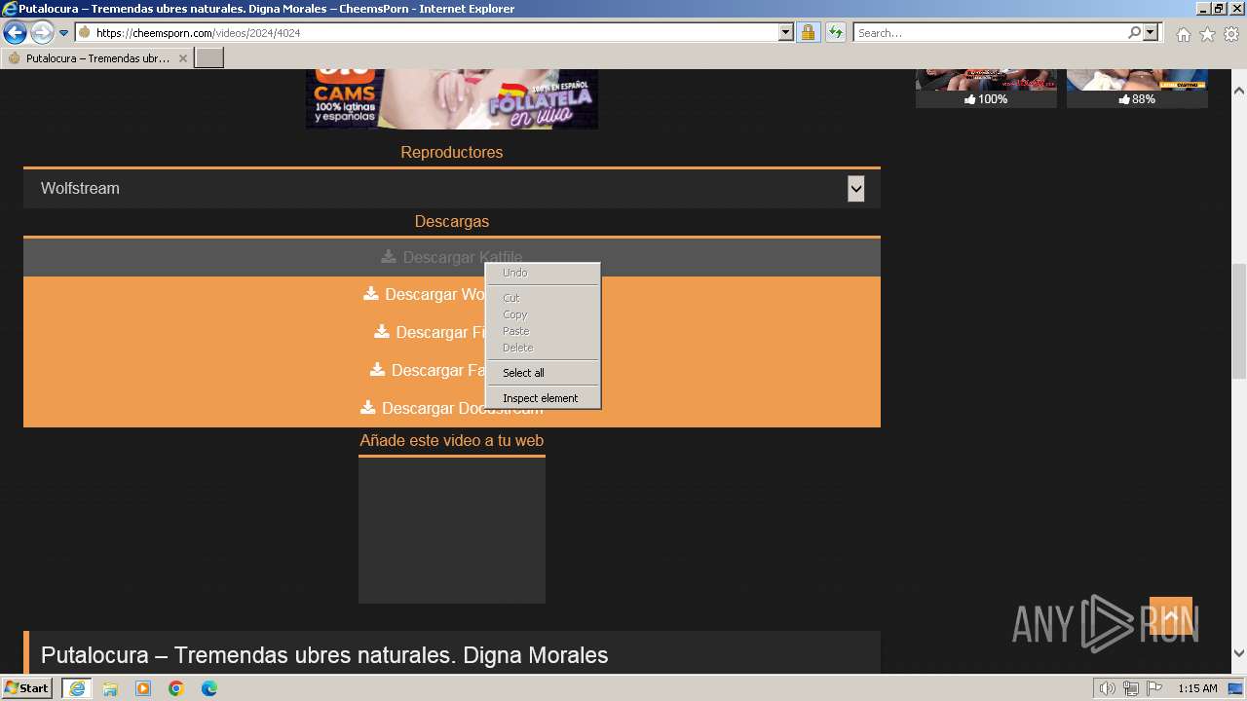Choose Copy in the context menu
This screenshot has width=1247, height=701.
pyautogui.click(x=543, y=314)
